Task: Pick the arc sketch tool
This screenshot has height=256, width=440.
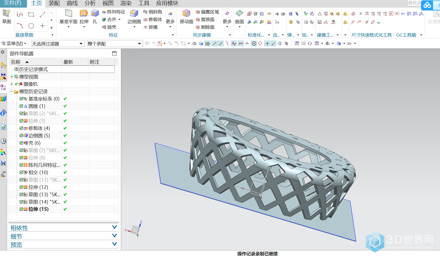Action: [20, 26]
